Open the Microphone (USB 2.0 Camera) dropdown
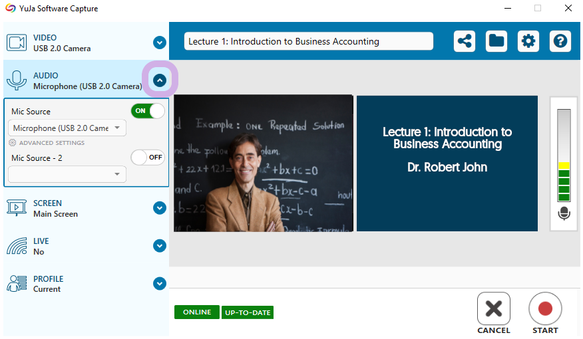 pyautogui.click(x=67, y=128)
